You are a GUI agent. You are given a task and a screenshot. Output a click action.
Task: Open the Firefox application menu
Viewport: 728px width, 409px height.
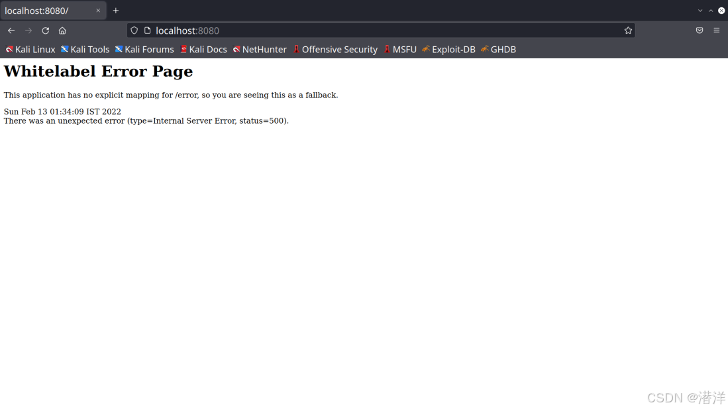[x=716, y=30]
